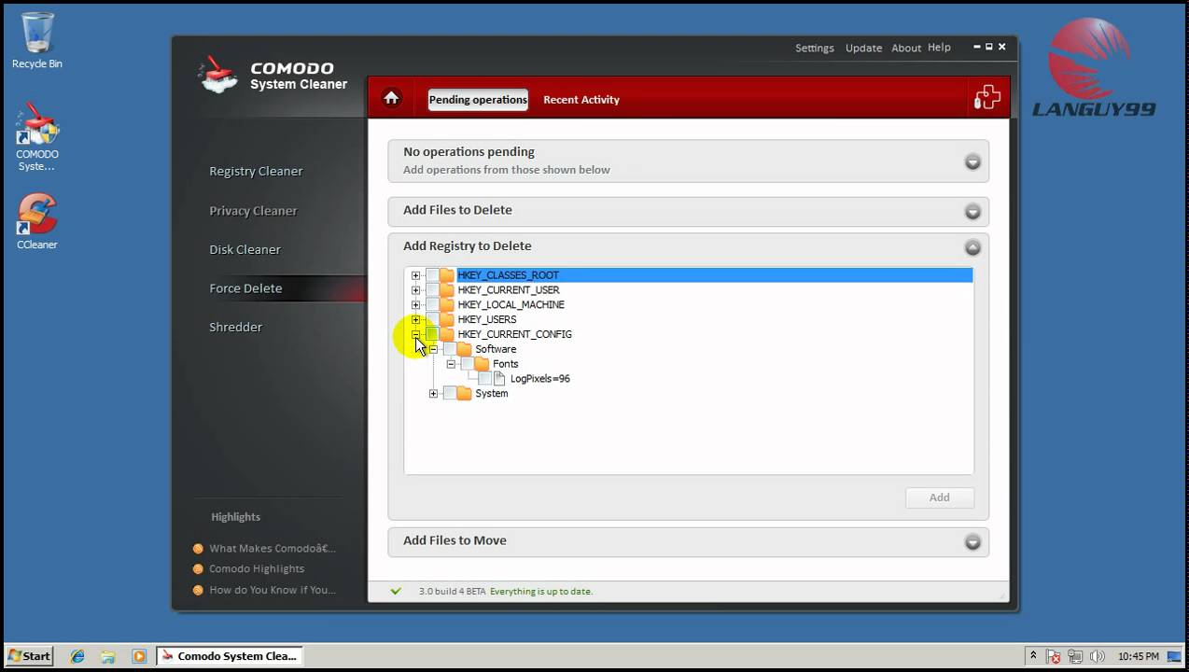Expand the System registry folder
This screenshot has height=672, width=1189.
[433, 393]
